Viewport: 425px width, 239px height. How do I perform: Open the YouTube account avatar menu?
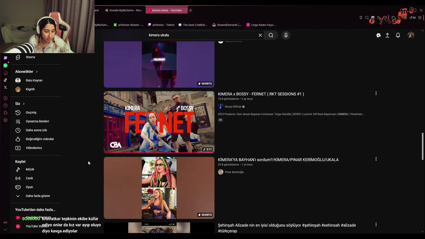point(411,35)
